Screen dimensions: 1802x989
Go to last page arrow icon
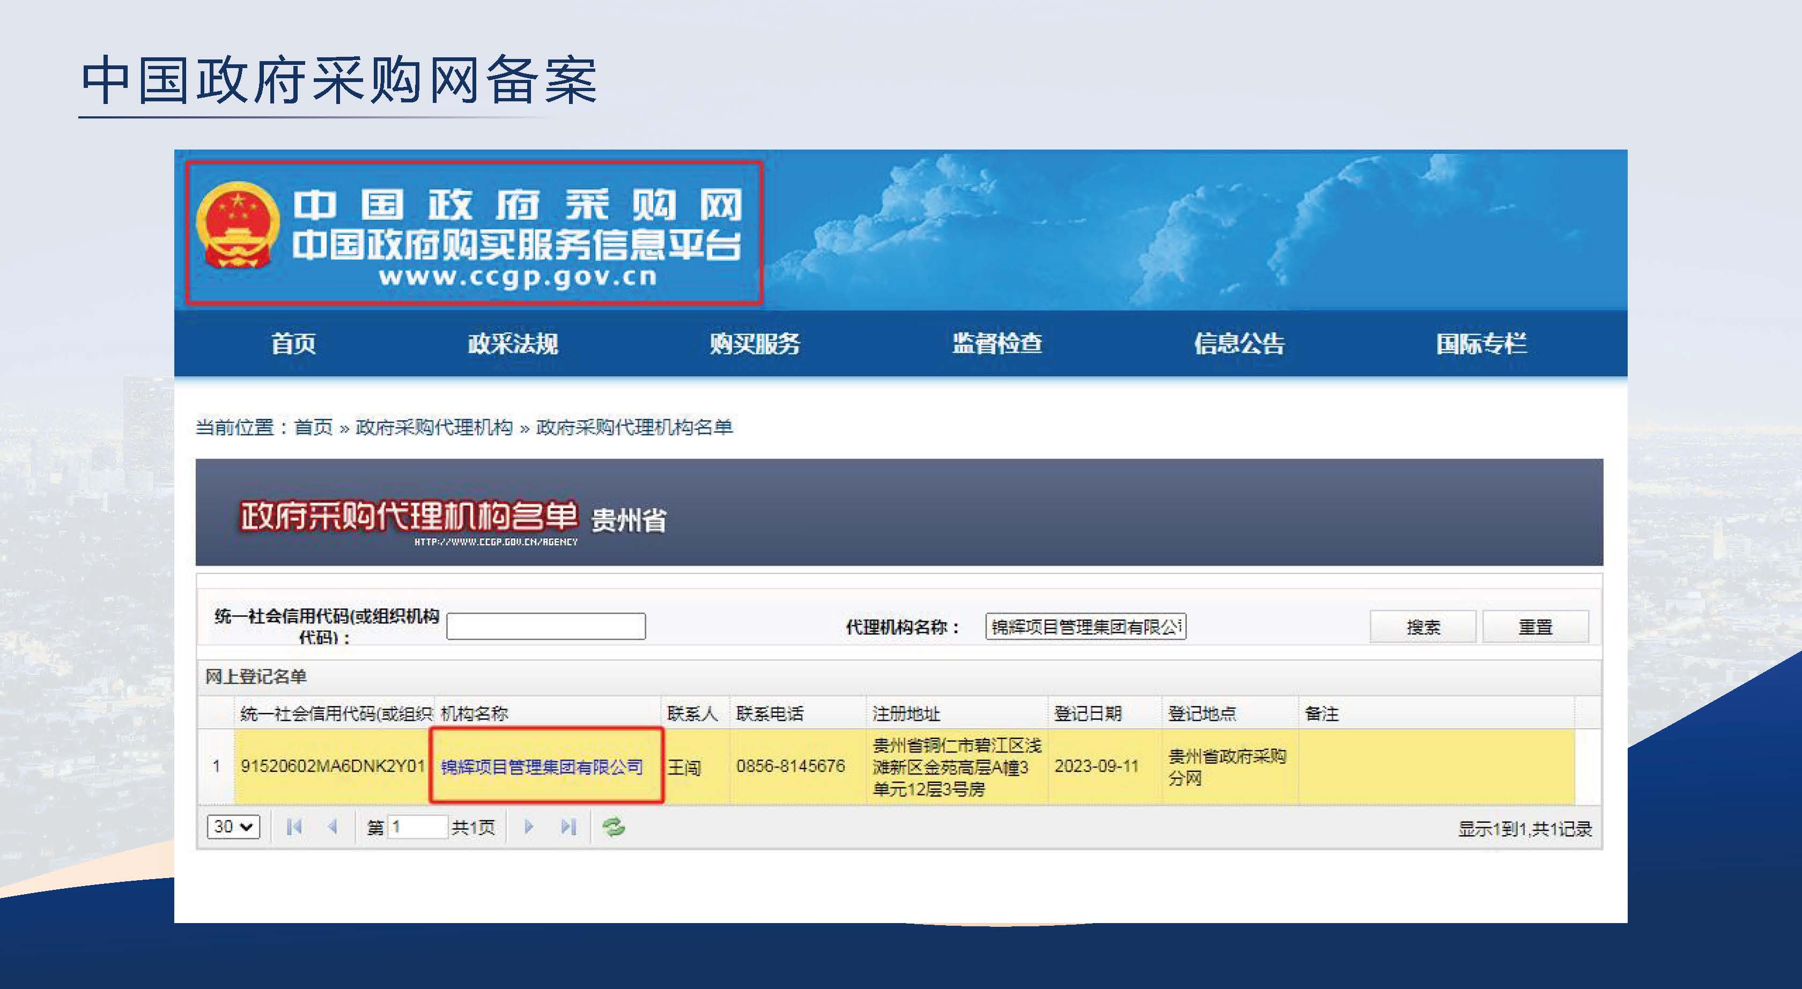pos(568,828)
